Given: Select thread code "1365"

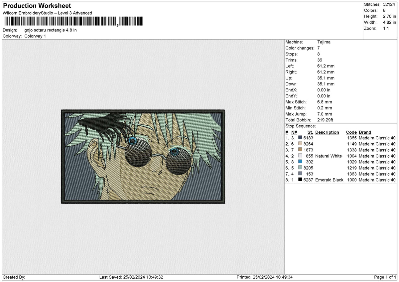Looking at the screenshot, I should coord(352,138).
